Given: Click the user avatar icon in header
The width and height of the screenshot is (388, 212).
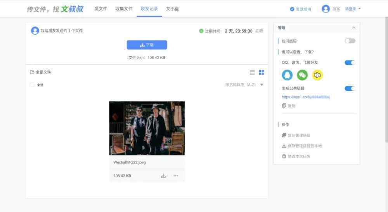Looking at the screenshot, I should 326,9.
